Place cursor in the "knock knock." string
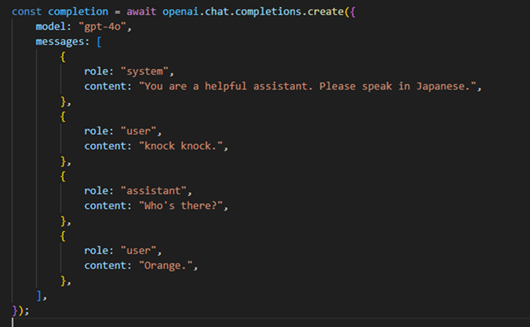Viewport: 530px width, 327px height. pyautogui.click(x=181, y=146)
